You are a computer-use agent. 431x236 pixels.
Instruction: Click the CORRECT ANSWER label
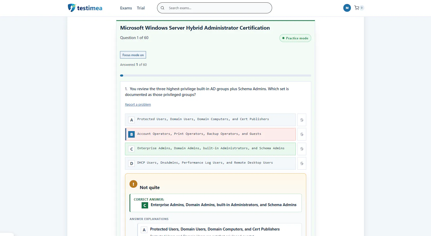coord(149,199)
